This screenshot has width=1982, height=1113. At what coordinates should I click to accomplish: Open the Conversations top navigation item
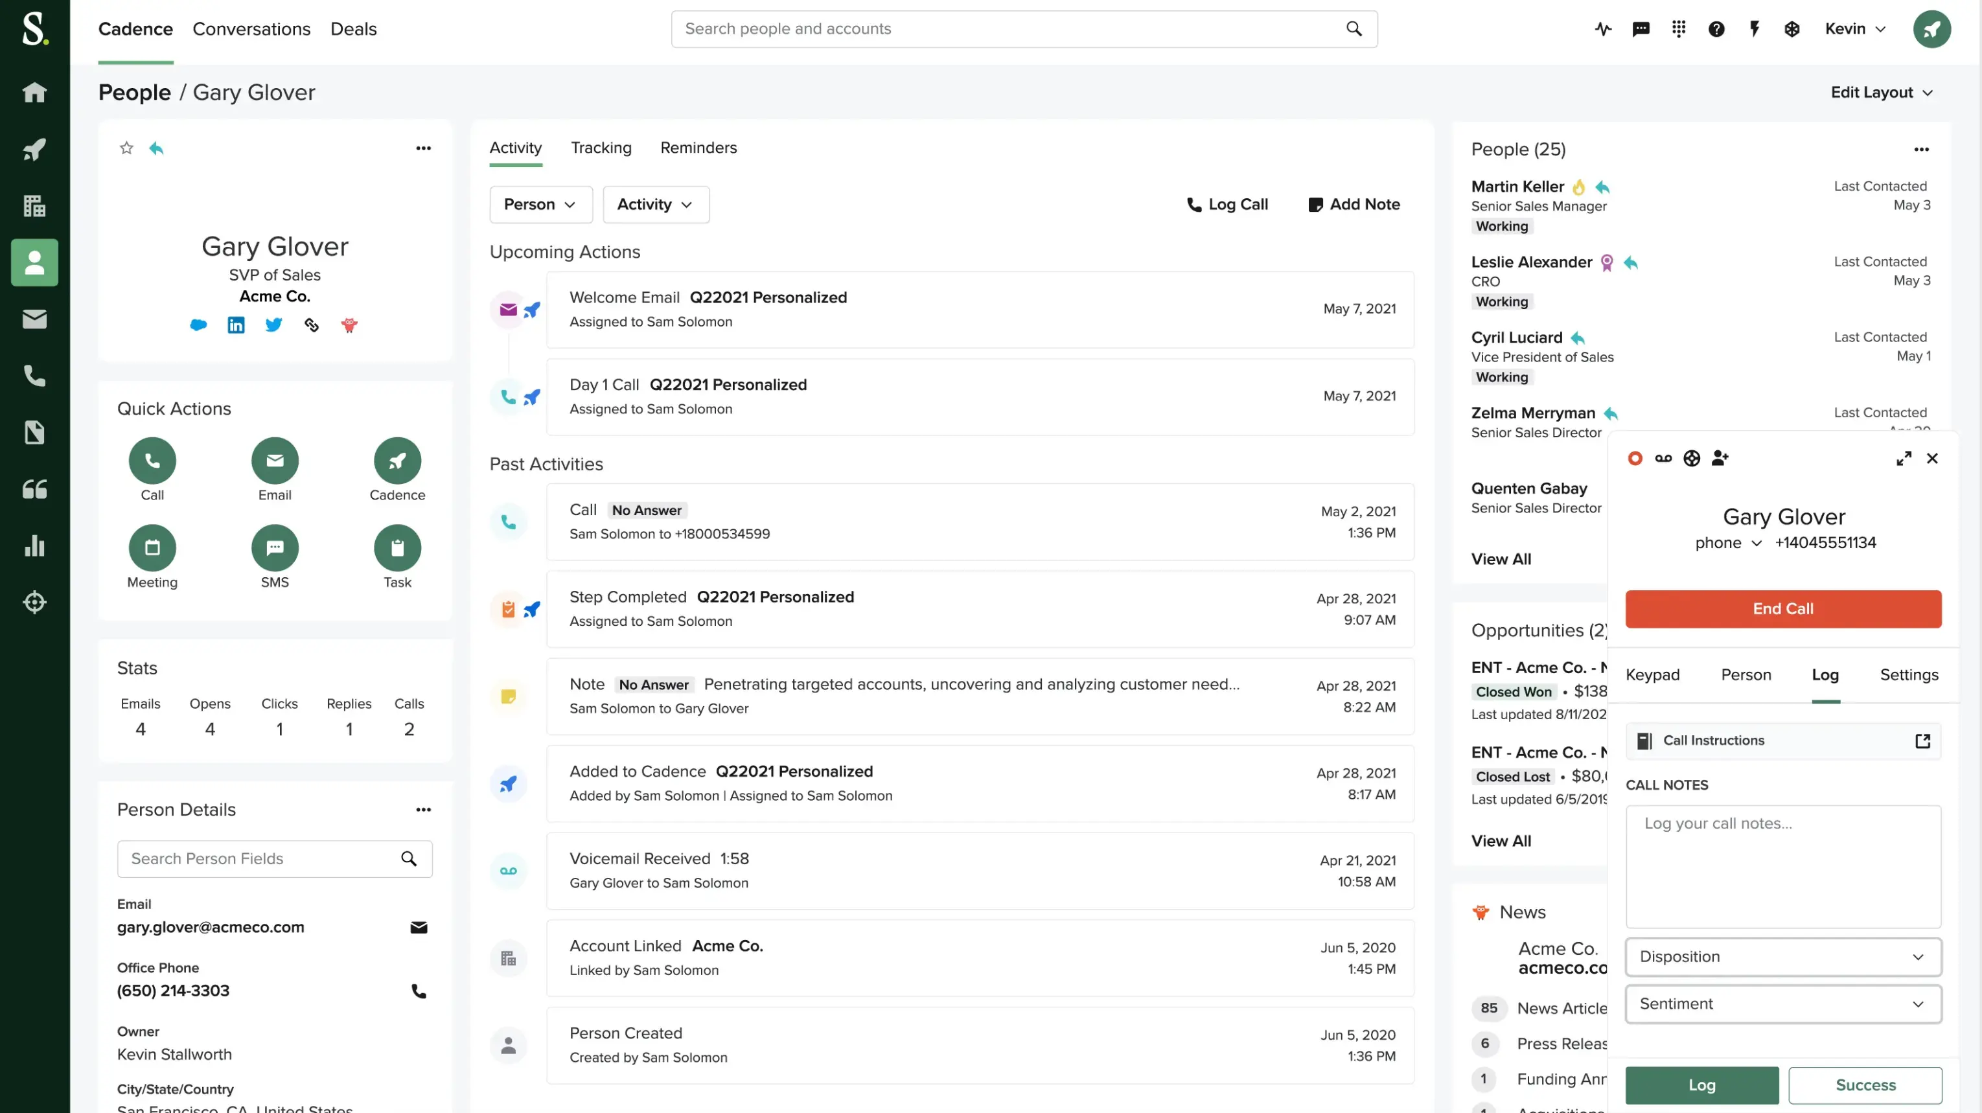(x=251, y=29)
